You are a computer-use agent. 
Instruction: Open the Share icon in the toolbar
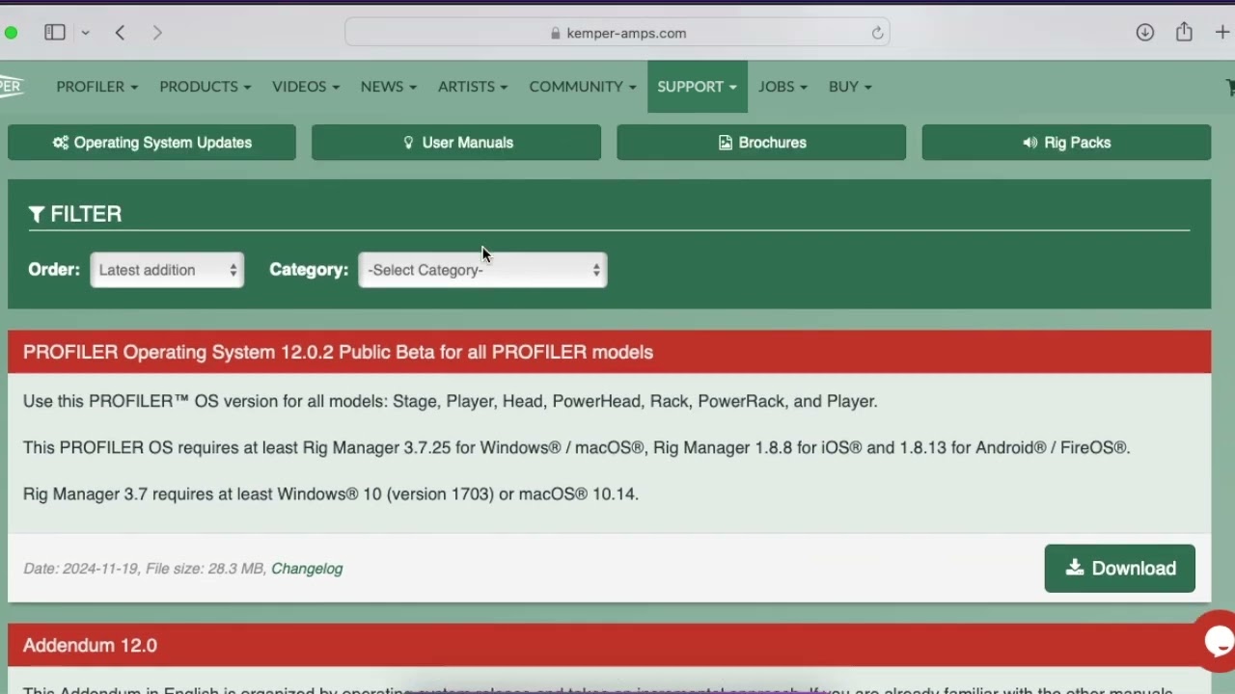[x=1184, y=32]
